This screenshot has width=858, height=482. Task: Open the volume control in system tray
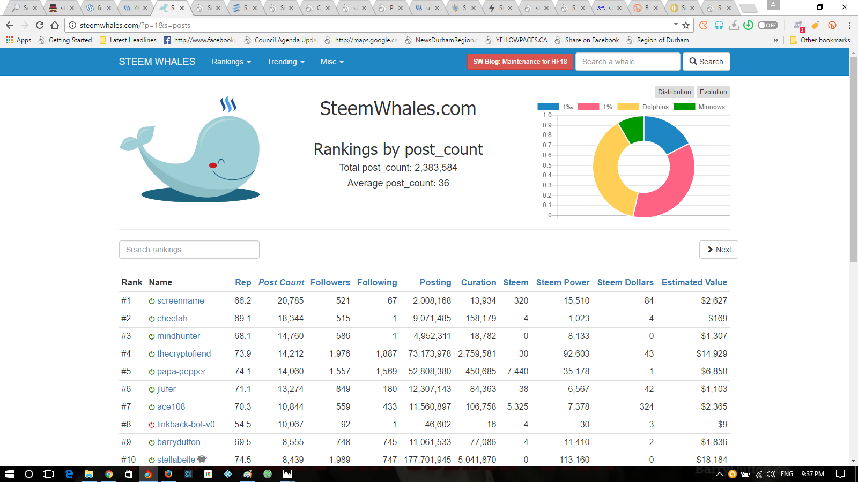(771, 474)
